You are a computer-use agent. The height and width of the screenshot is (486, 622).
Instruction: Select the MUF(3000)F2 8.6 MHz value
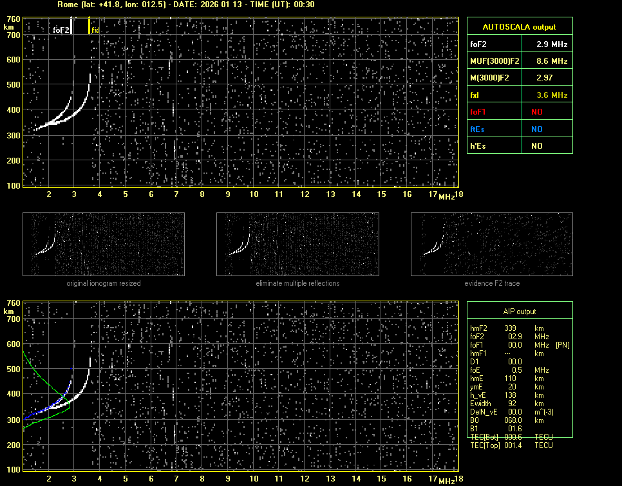click(x=547, y=61)
